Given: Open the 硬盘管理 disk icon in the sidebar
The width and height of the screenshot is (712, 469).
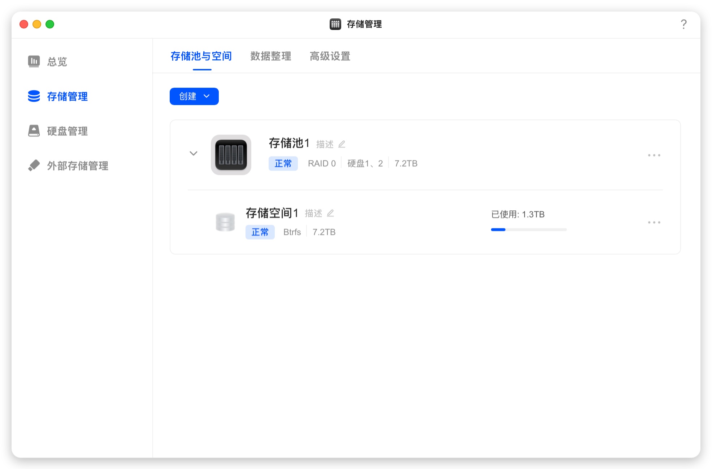Looking at the screenshot, I should [x=34, y=131].
